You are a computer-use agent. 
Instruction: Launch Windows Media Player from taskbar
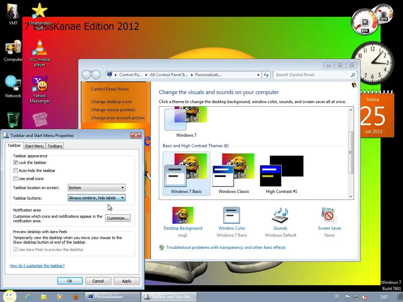pyautogui.click(x=59, y=297)
